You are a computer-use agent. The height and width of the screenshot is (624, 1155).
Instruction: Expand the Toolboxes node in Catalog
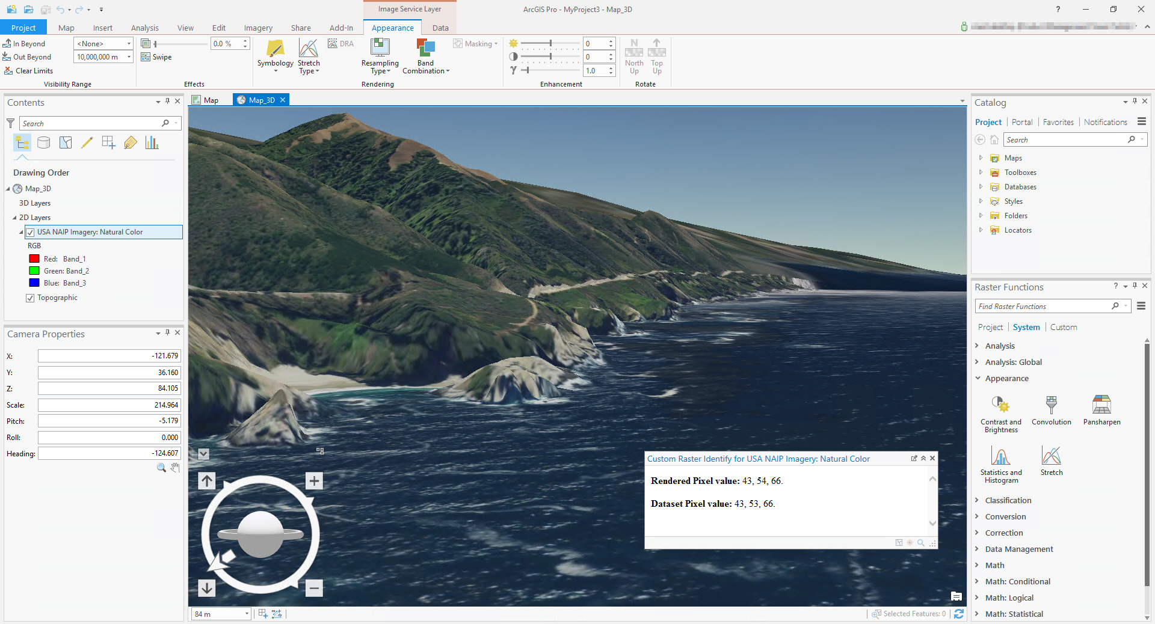(981, 173)
